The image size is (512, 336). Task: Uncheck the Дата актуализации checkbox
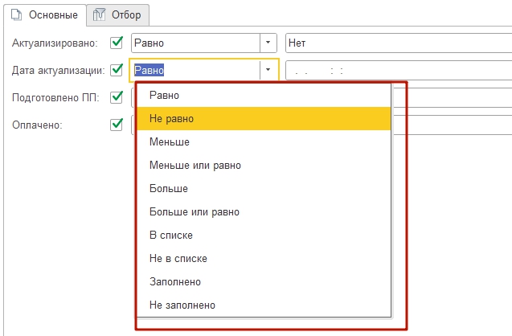coord(117,70)
